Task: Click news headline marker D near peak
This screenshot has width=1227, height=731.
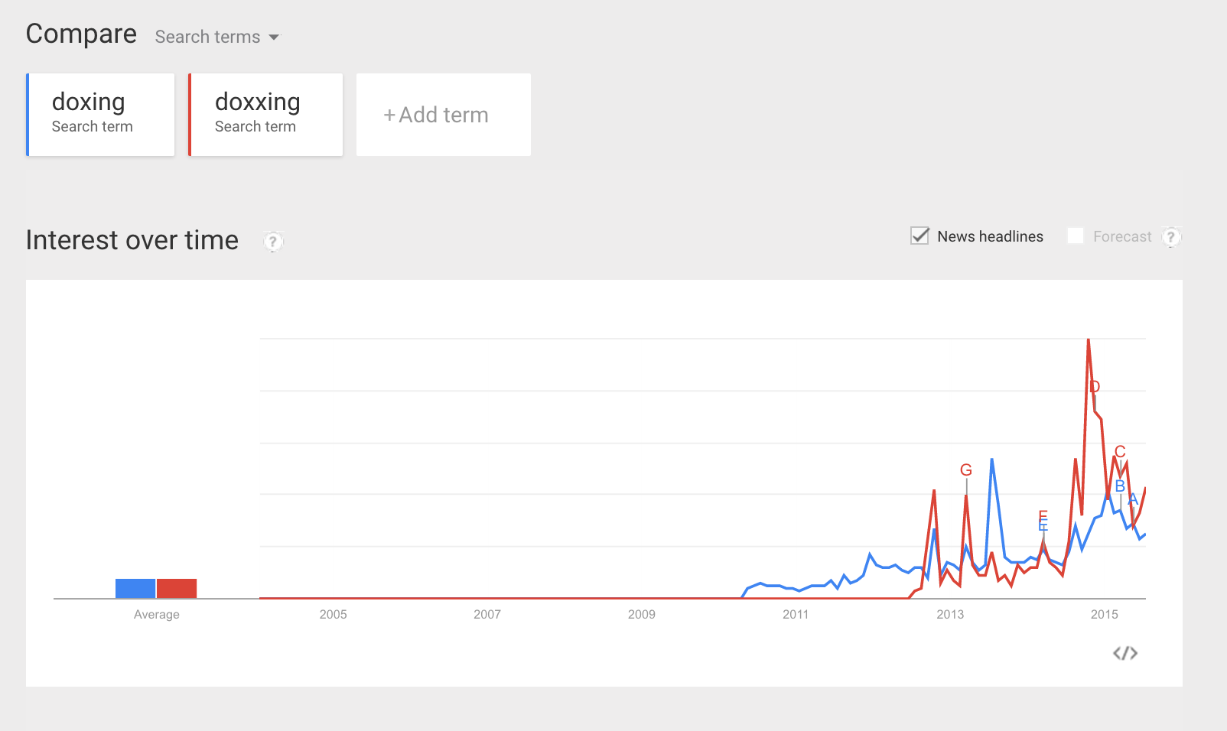Action: (1095, 387)
